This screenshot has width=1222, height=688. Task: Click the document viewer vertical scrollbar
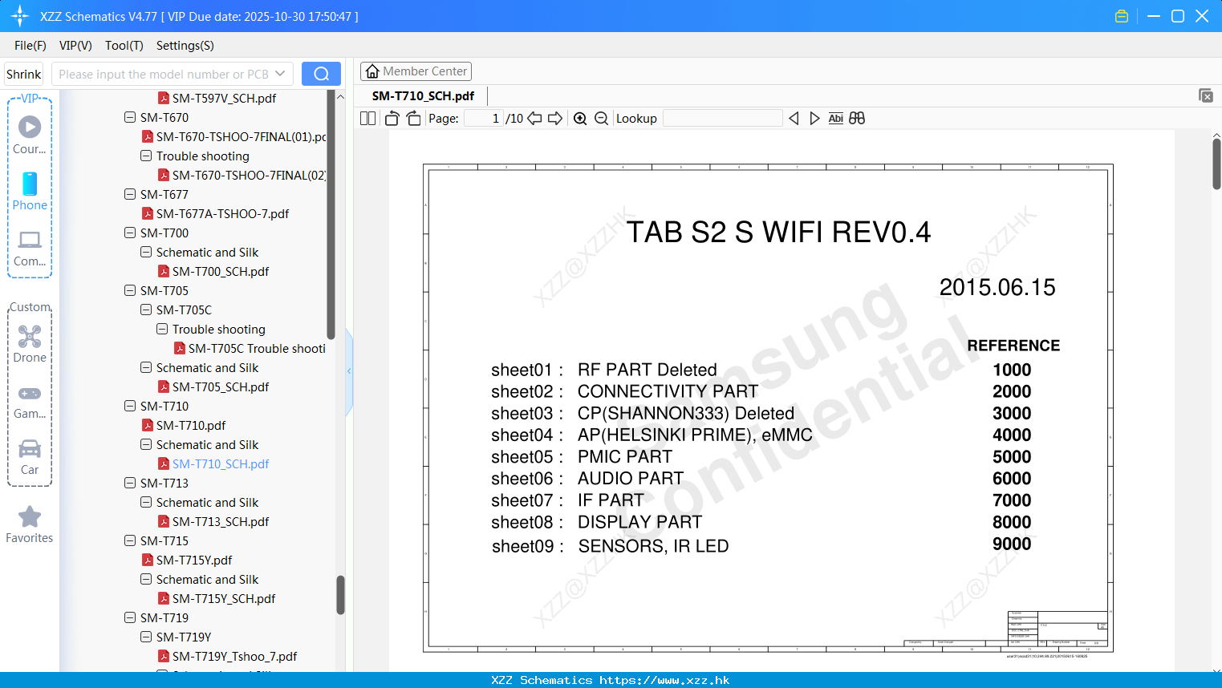[x=1216, y=164]
